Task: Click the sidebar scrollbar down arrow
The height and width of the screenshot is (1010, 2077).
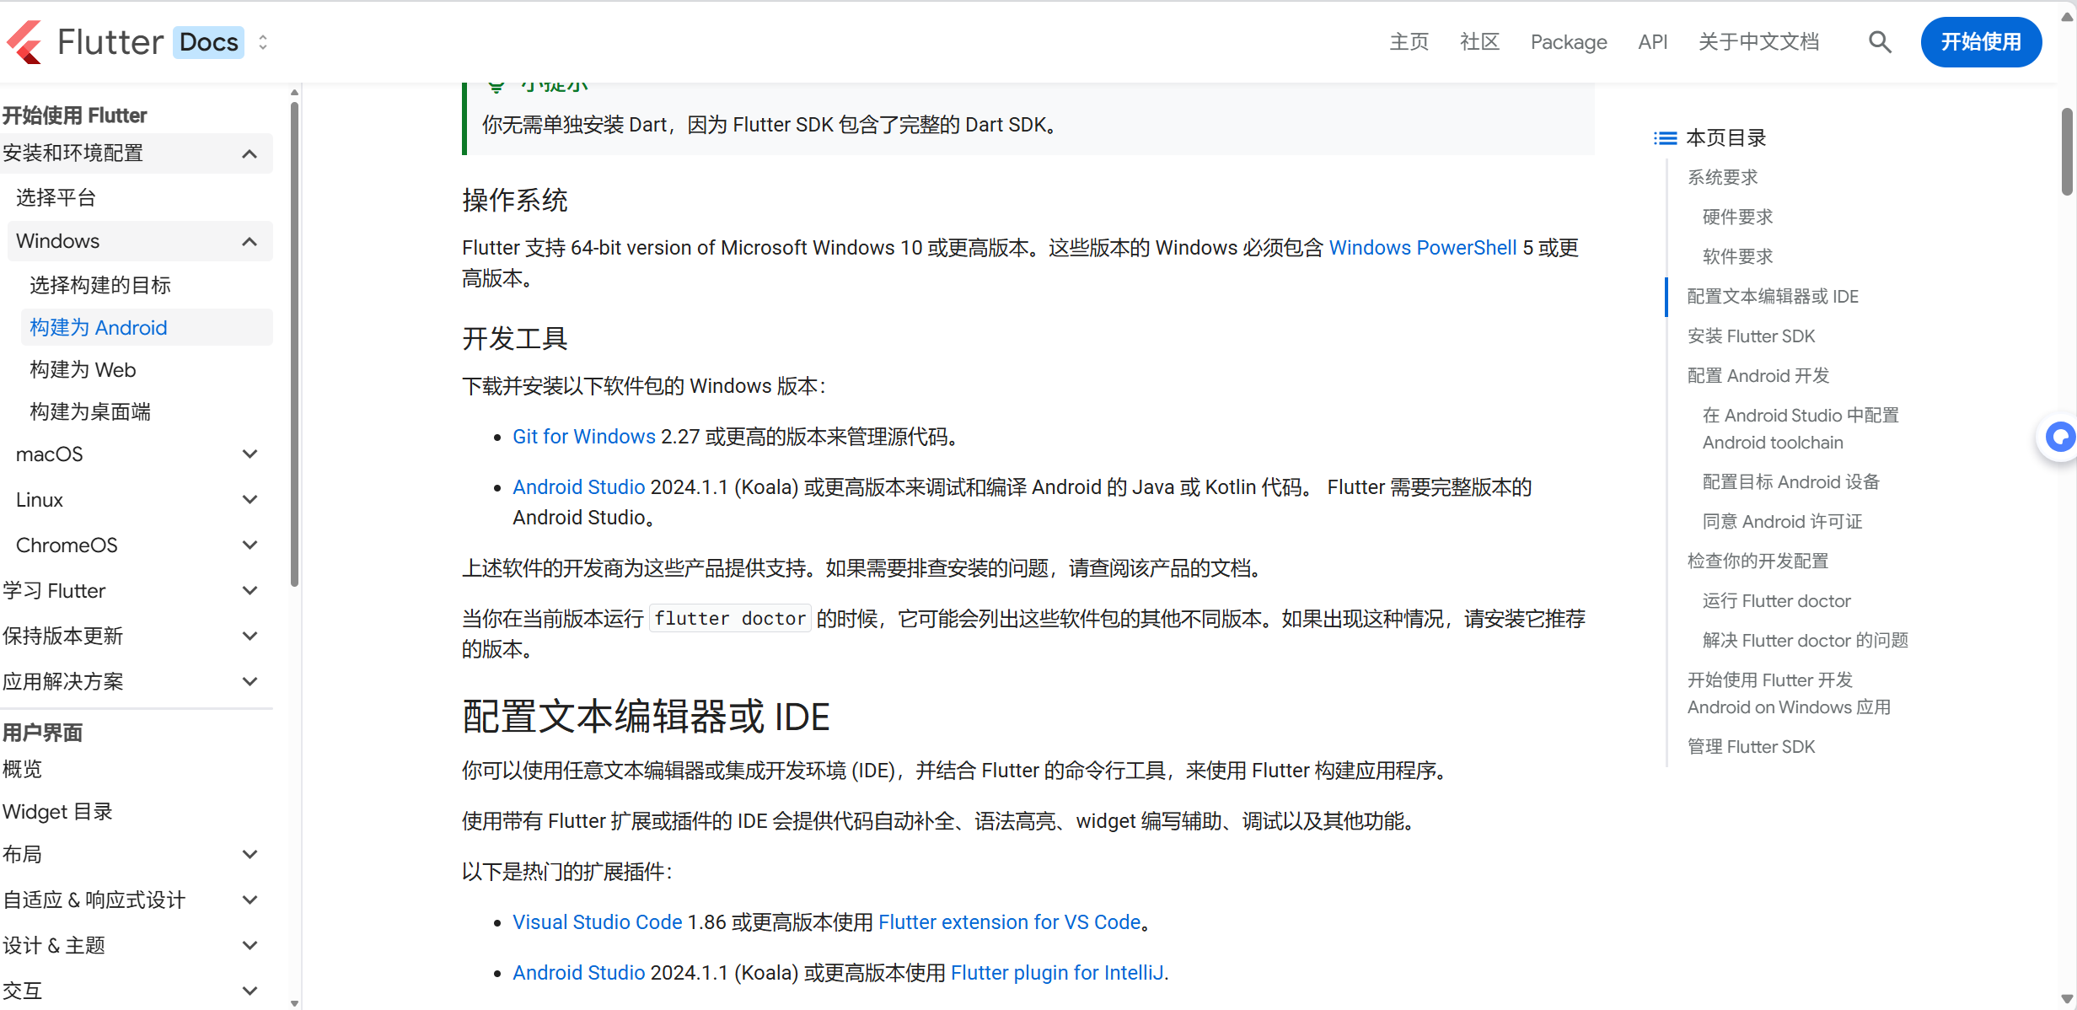Action: (x=294, y=1003)
